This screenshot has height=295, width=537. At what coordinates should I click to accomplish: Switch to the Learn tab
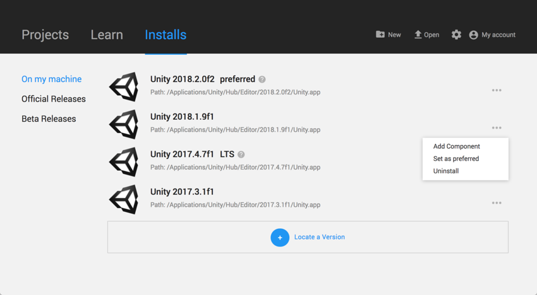click(x=107, y=35)
